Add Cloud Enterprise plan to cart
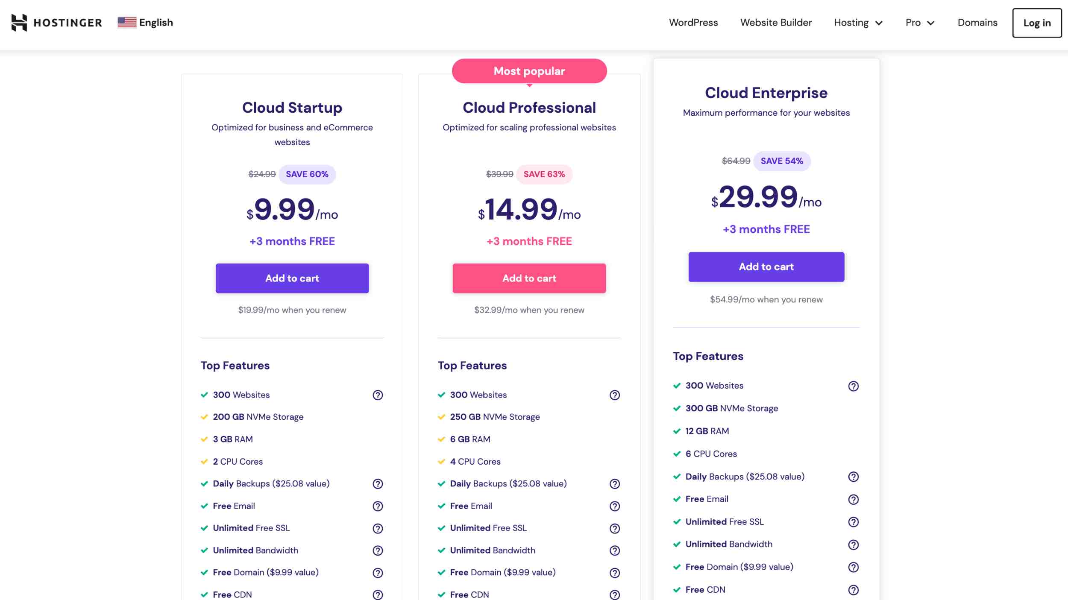This screenshot has height=600, width=1068. click(766, 267)
